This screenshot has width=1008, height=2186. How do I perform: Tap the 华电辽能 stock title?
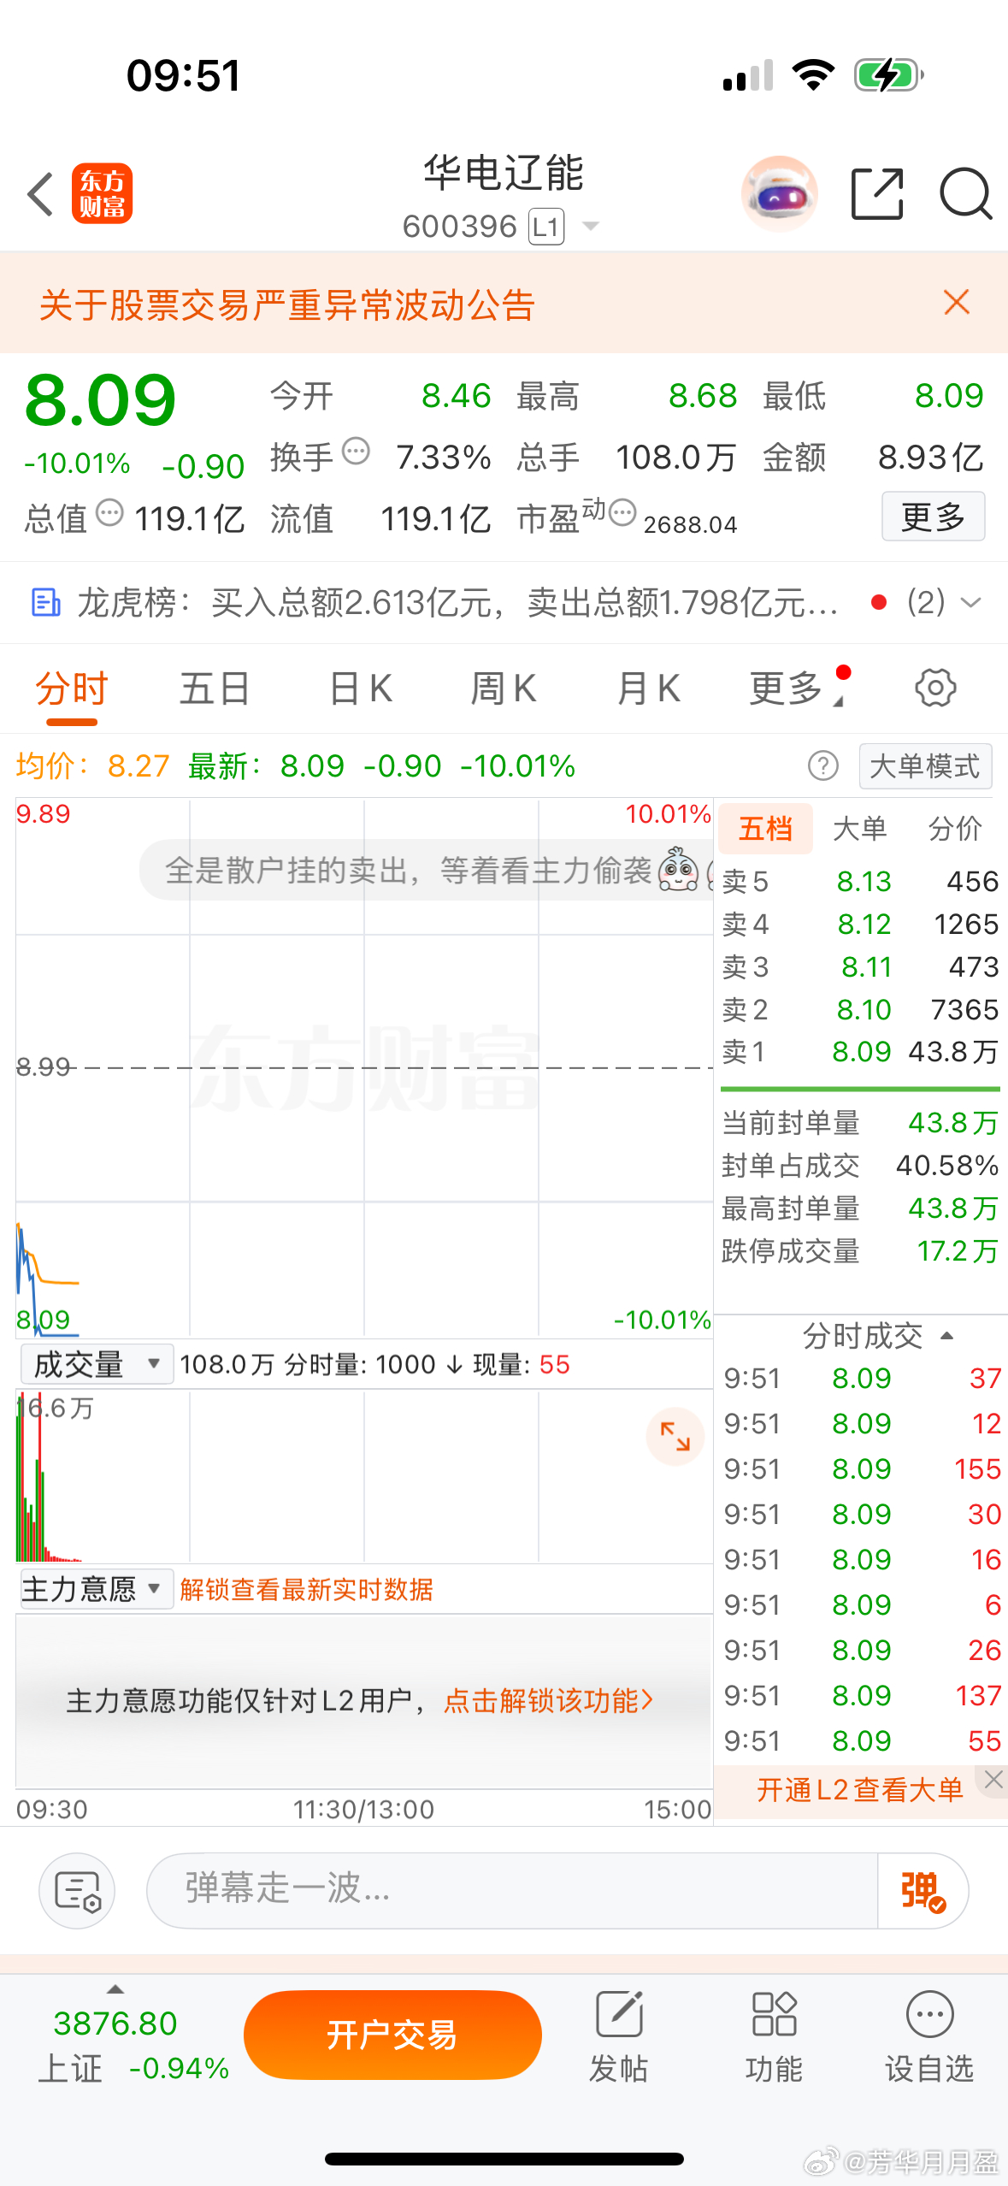503,174
